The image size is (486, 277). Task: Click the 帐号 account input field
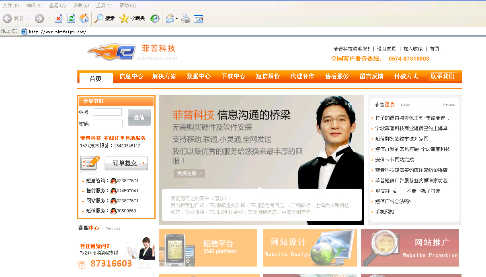point(108,112)
